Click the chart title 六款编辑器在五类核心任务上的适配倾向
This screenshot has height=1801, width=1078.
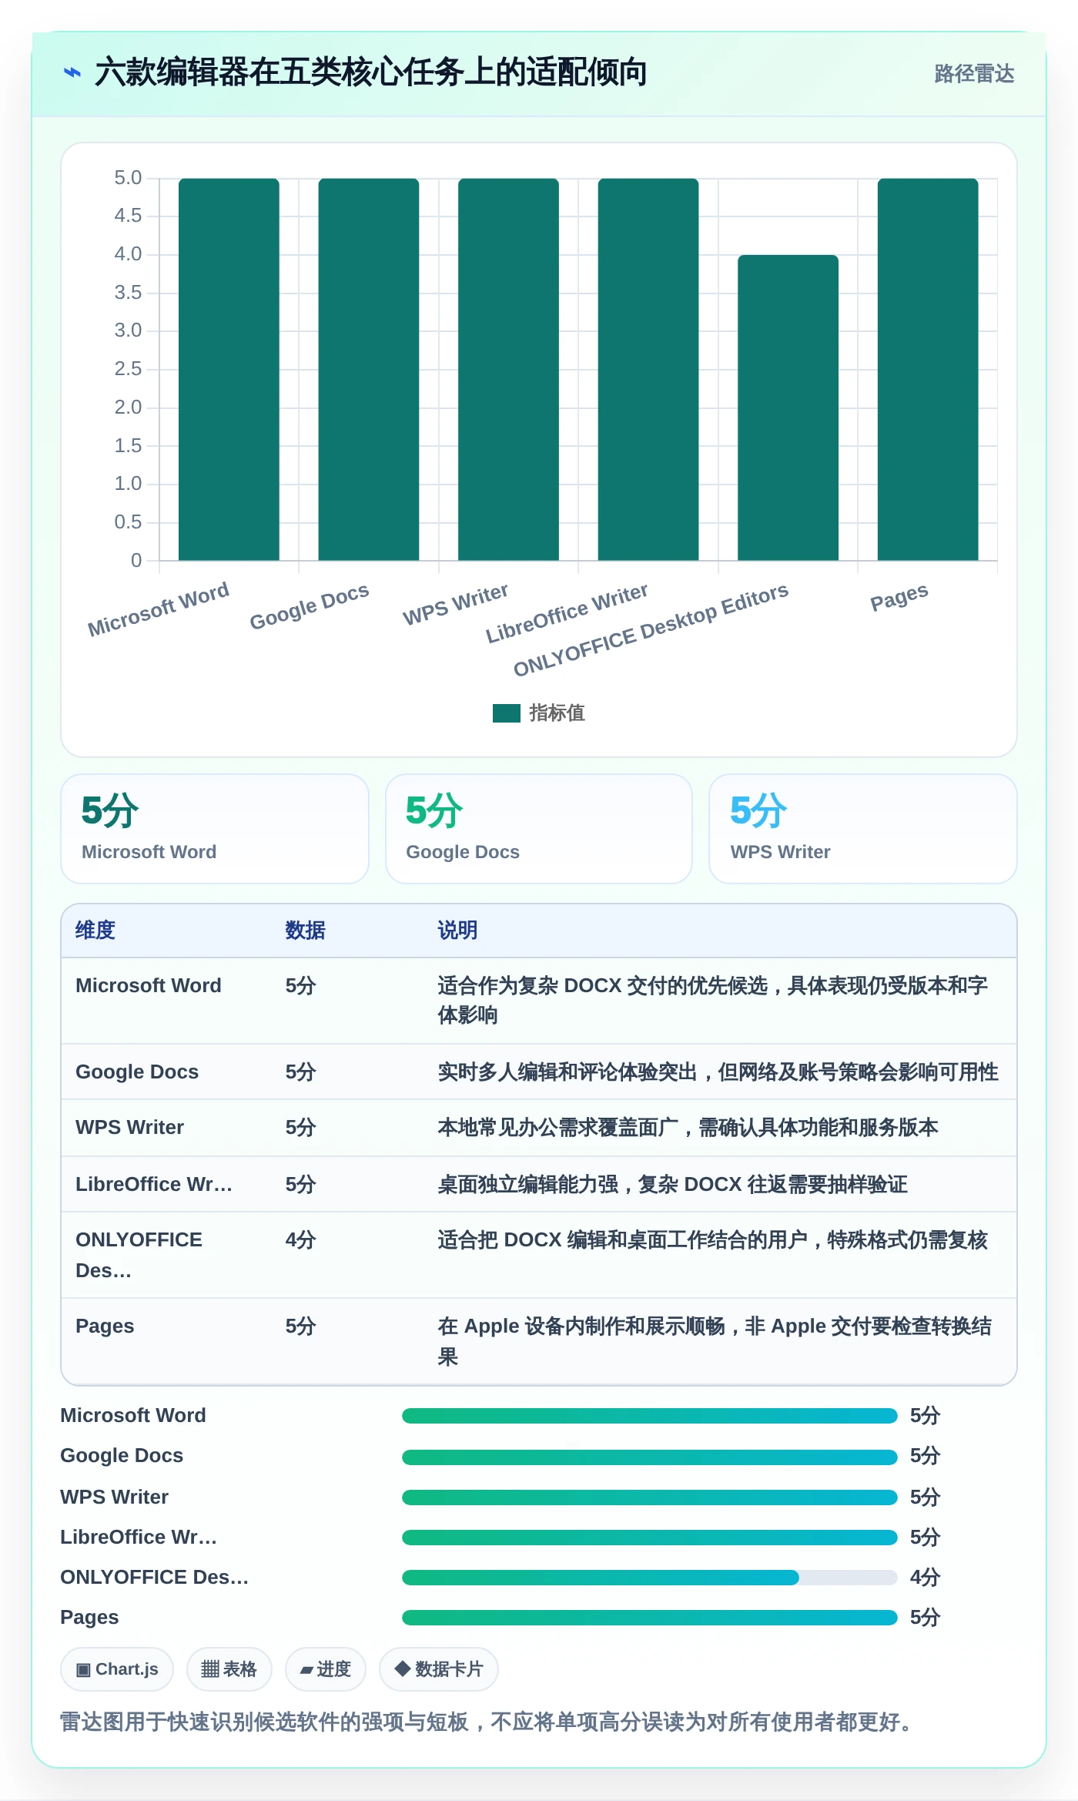[370, 73]
